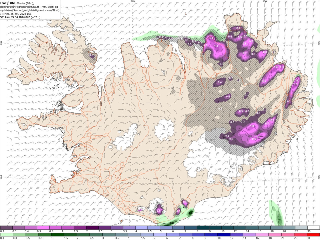The image size is (320, 240).
Task: Click the snow legend swatch labeled 6
Action: click(178, 227)
